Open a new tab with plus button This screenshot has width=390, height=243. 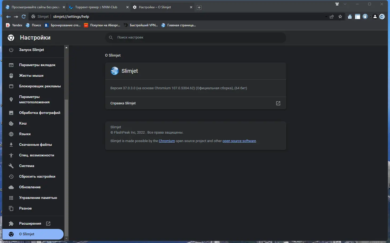(x=199, y=7)
